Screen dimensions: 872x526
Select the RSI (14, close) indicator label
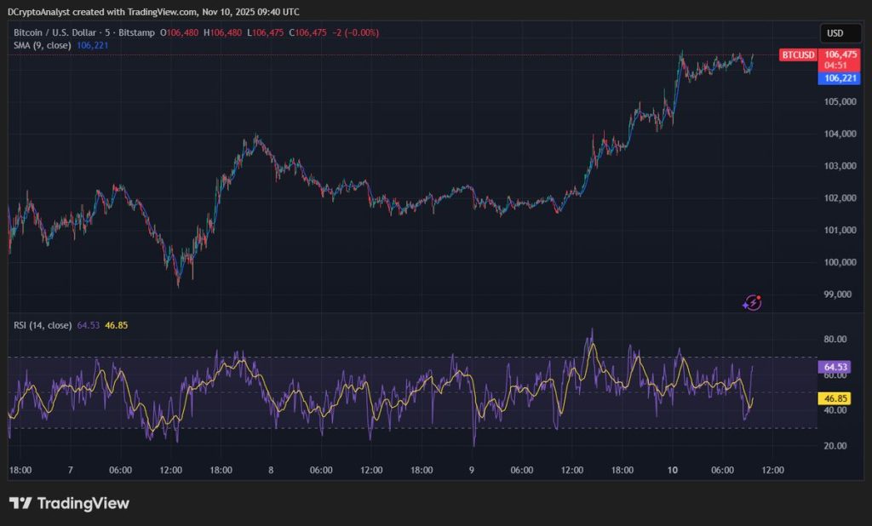click(x=44, y=324)
